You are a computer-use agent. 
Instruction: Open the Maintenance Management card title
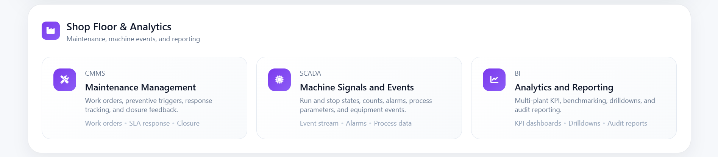click(140, 87)
